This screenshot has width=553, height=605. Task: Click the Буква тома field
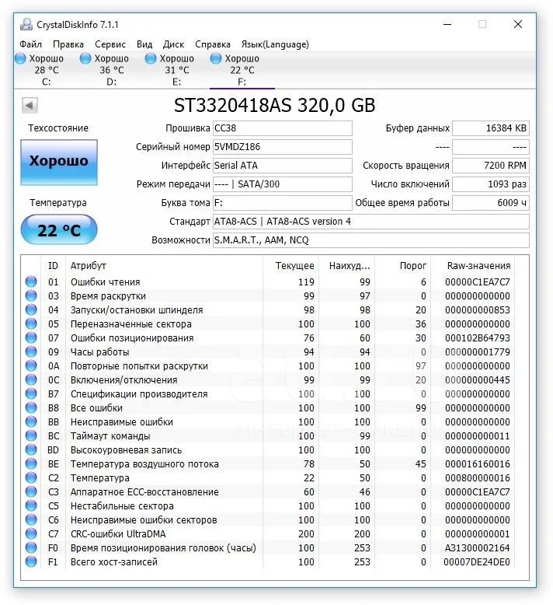pyautogui.click(x=283, y=203)
